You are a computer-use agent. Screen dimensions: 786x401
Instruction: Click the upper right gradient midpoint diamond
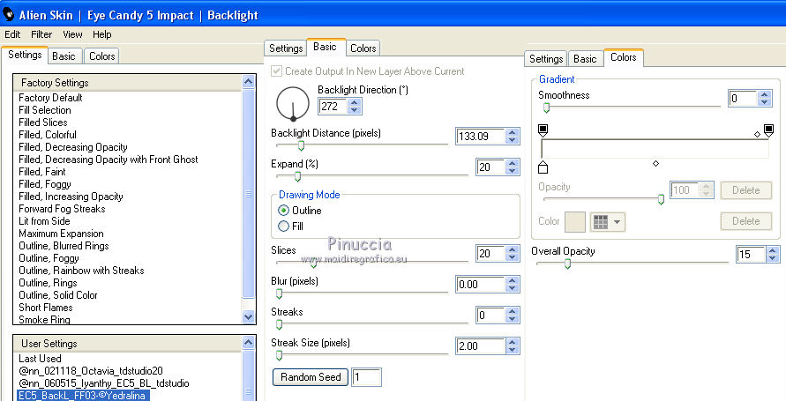pos(757,134)
